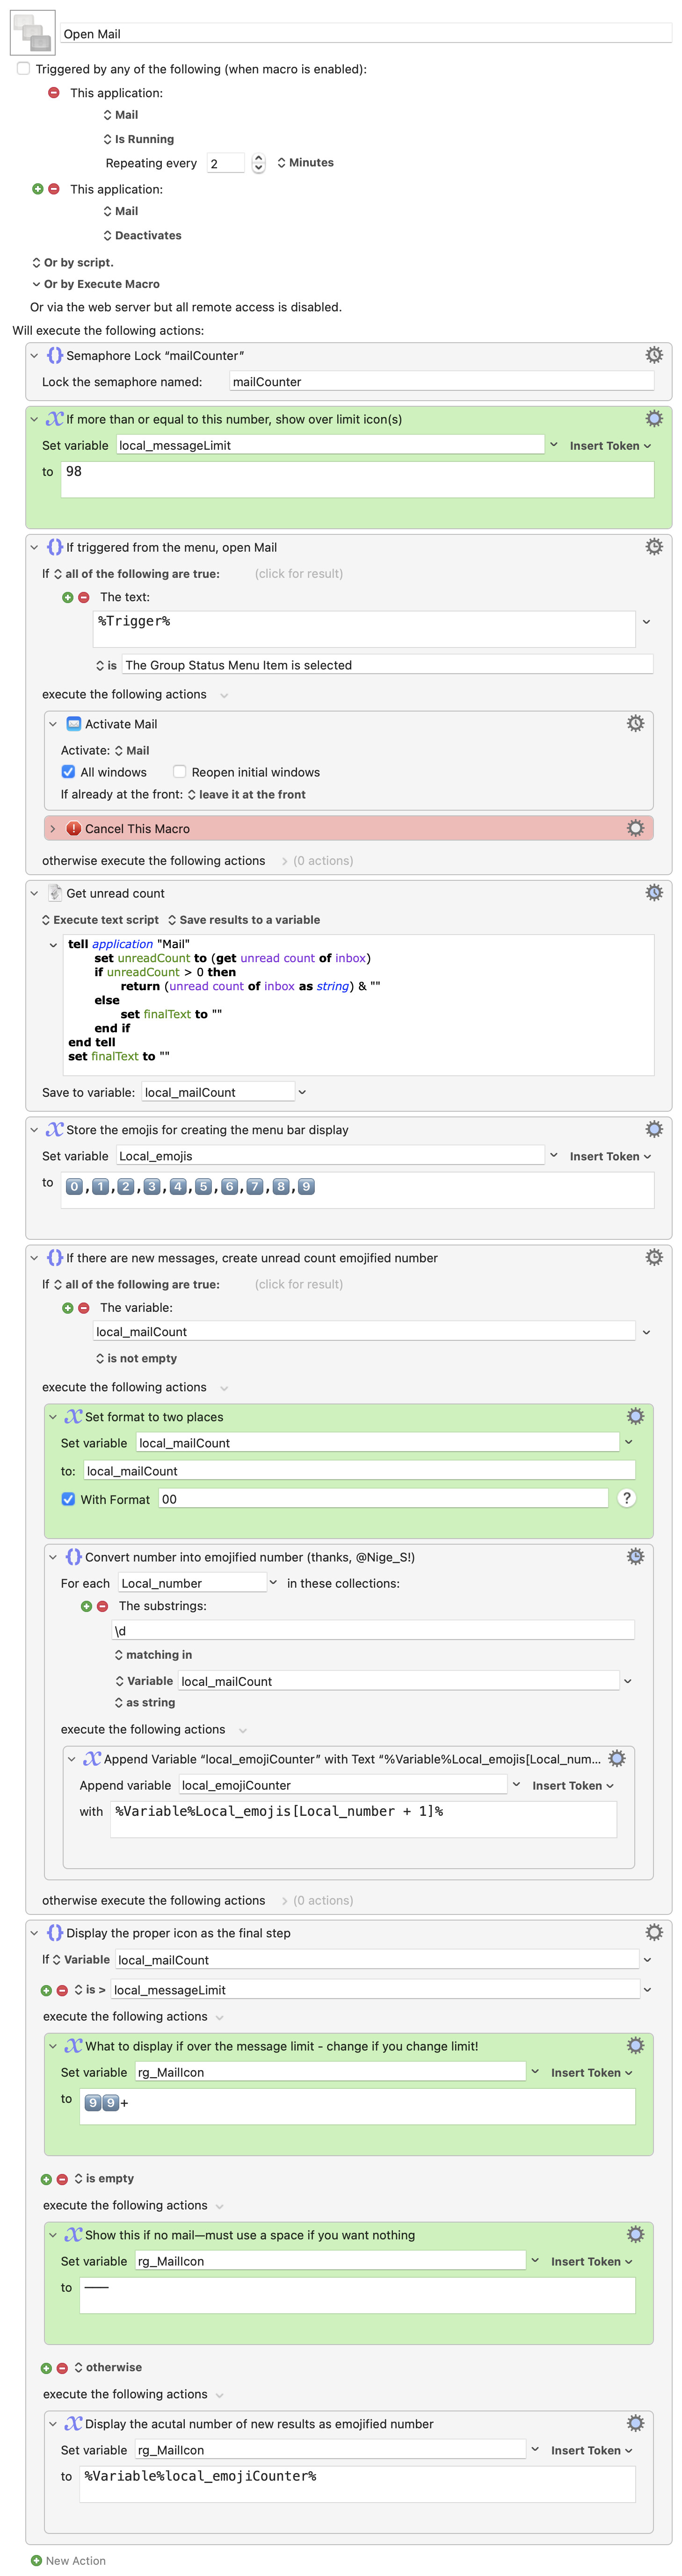682x2576 pixels.
Task: Toggle the 'Triggered by any of the following' checkbox
Action: coord(23,69)
